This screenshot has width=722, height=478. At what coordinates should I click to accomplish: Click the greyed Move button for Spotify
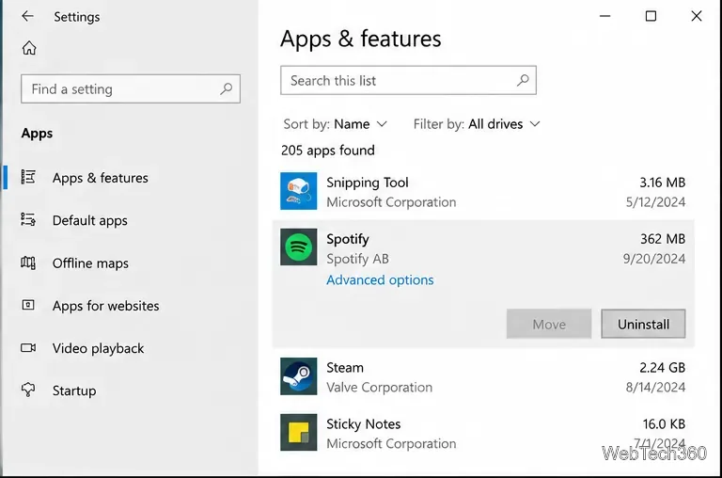[x=549, y=324]
